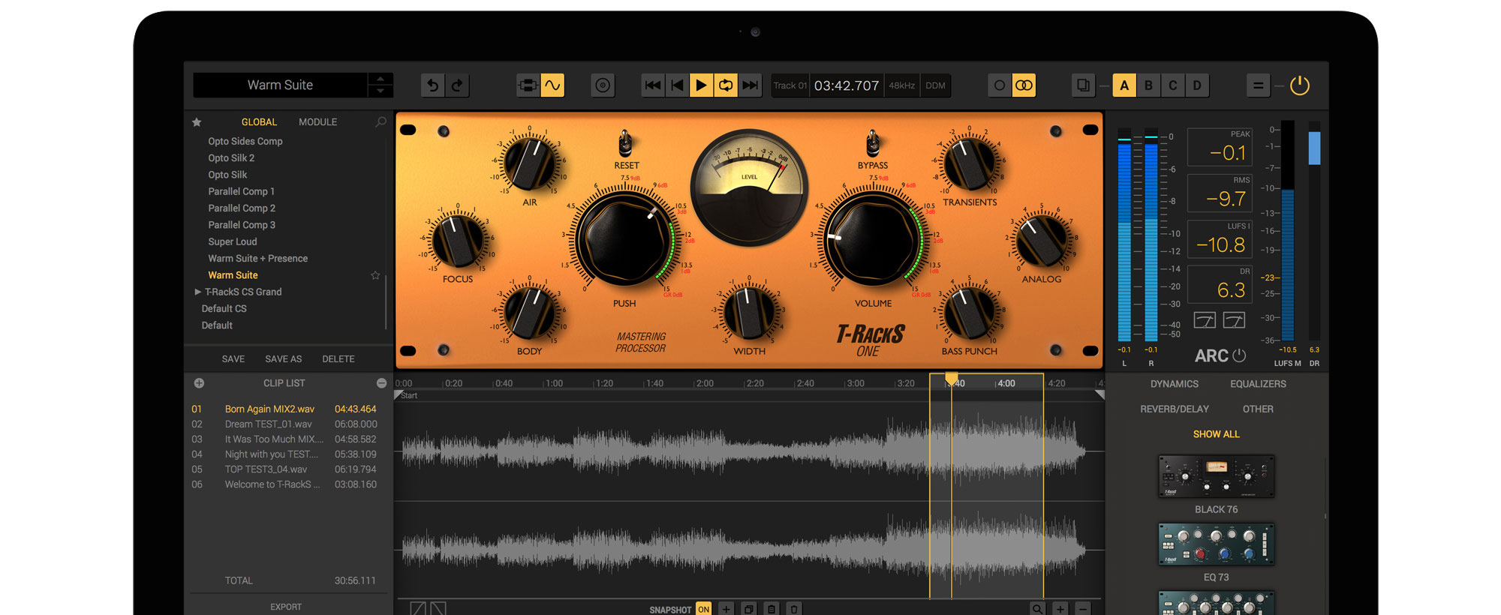The width and height of the screenshot is (1501, 615).
Task: Select comparison slot D
Action: click(x=1197, y=85)
